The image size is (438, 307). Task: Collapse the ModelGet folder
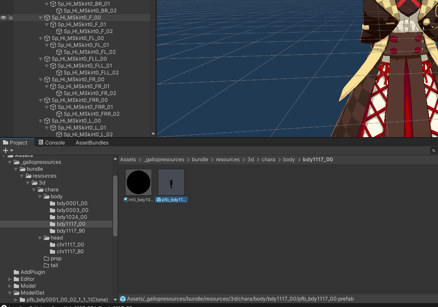coord(10,293)
